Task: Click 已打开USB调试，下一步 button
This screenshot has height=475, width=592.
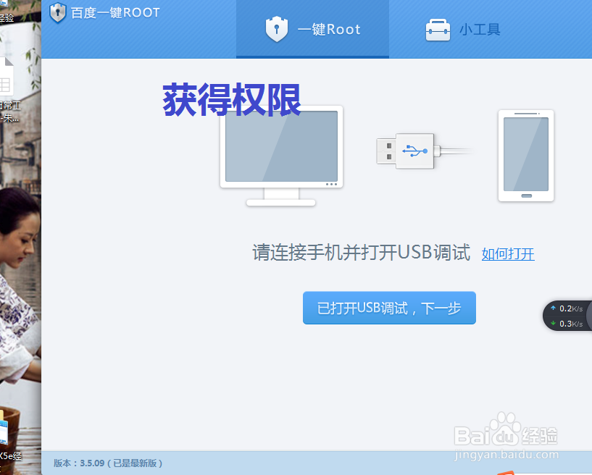Action: tap(389, 308)
